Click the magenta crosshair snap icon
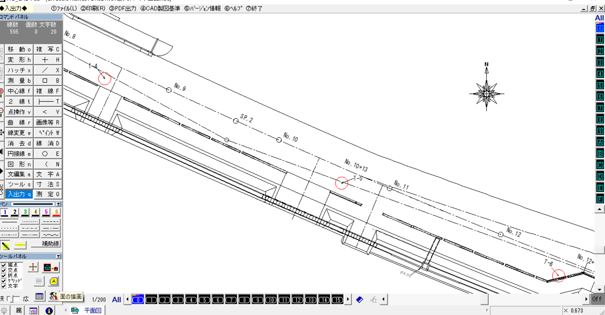 [33, 267]
